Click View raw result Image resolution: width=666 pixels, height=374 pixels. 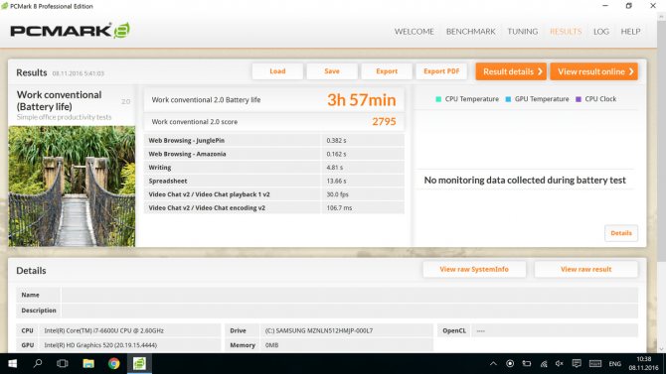tap(585, 269)
